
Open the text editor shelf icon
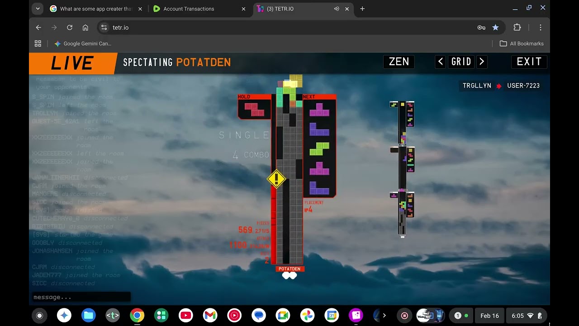(x=113, y=316)
